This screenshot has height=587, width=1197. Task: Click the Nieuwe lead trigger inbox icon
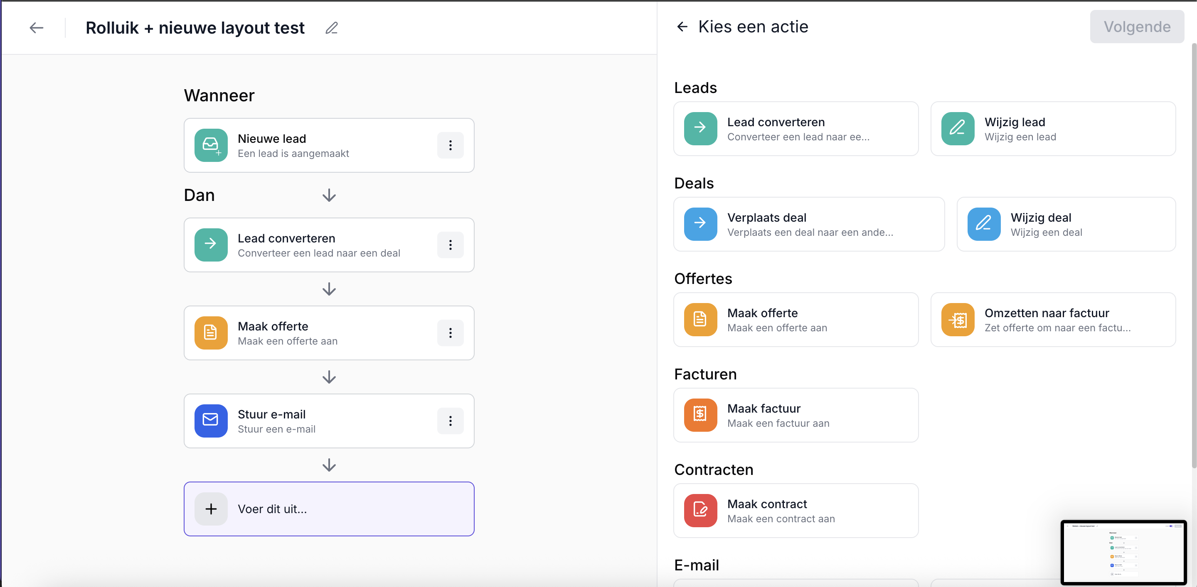coord(211,145)
